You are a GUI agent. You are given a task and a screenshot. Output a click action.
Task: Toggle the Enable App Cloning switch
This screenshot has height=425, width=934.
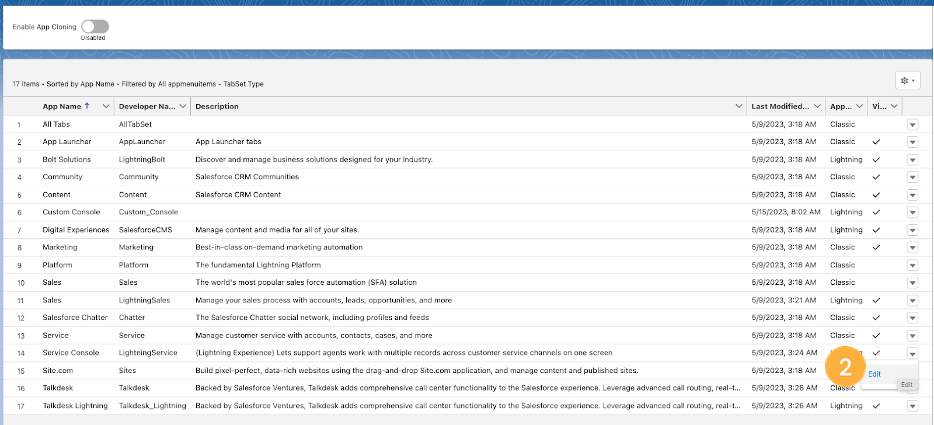95,26
